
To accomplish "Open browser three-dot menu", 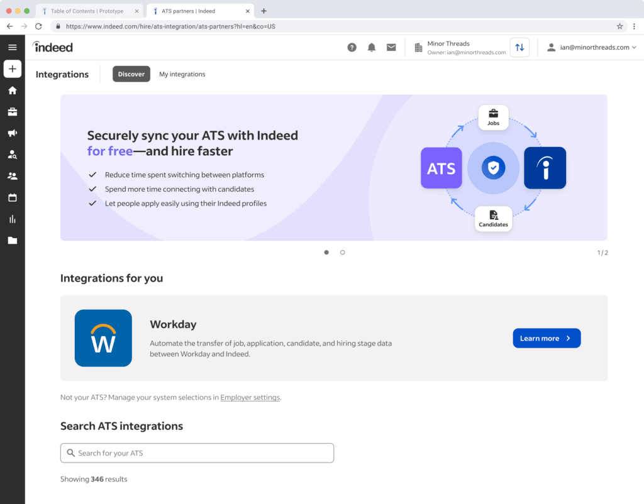I will pos(634,26).
